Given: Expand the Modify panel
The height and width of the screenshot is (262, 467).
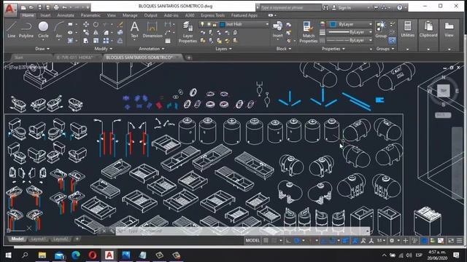Looking at the screenshot, I should [104, 49].
